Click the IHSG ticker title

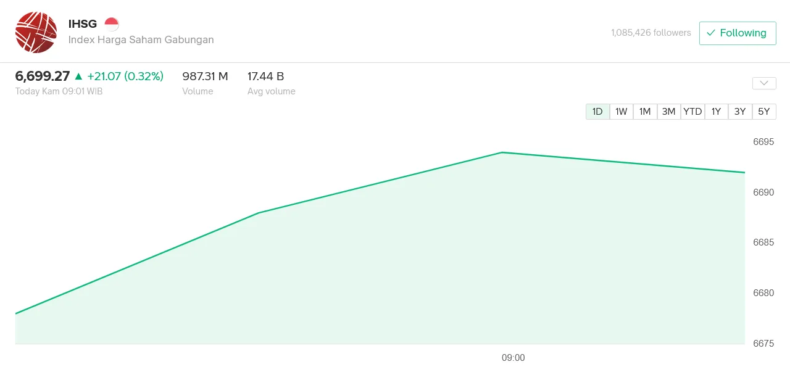[83, 25]
